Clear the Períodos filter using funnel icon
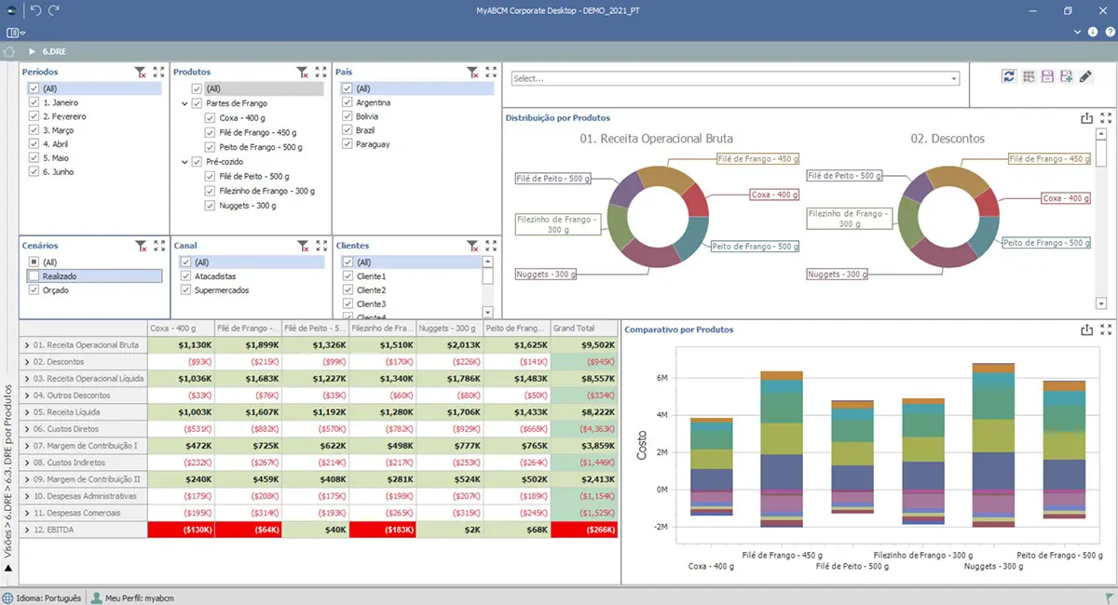 pyautogui.click(x=140, y=72)
